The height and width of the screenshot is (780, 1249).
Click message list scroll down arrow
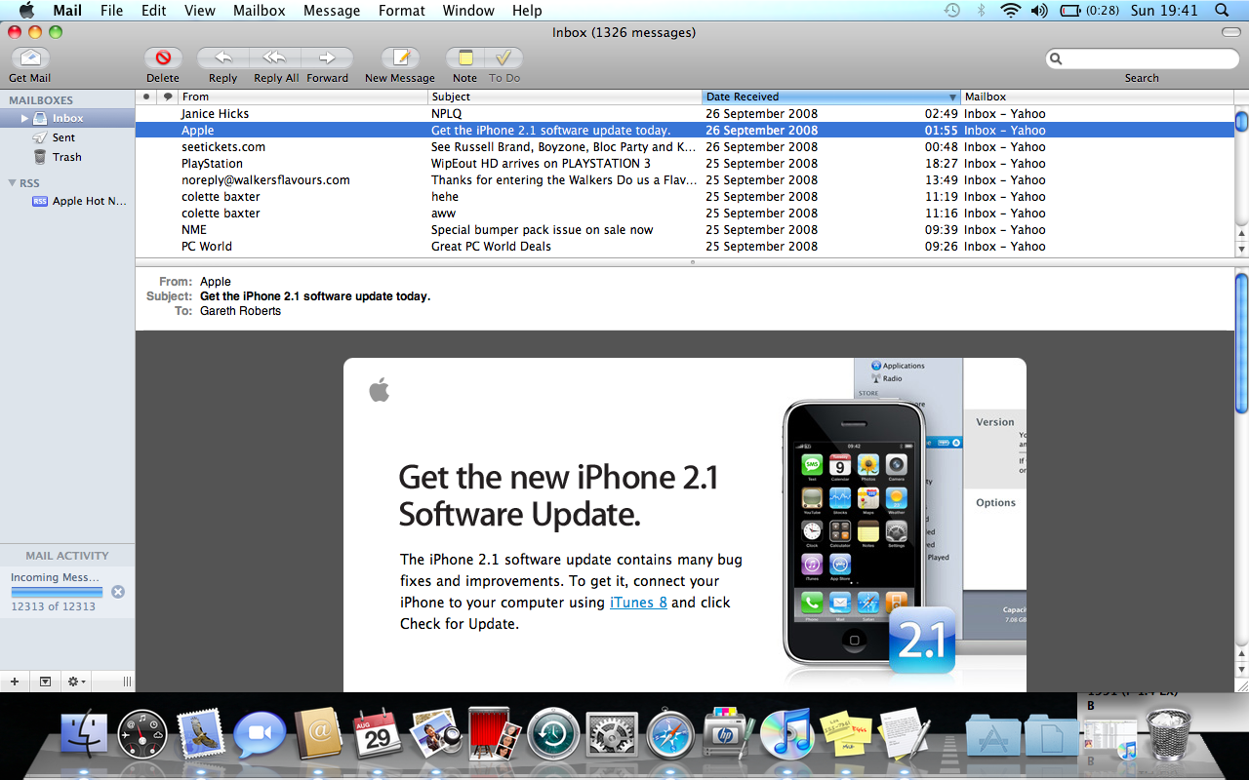1241,250
